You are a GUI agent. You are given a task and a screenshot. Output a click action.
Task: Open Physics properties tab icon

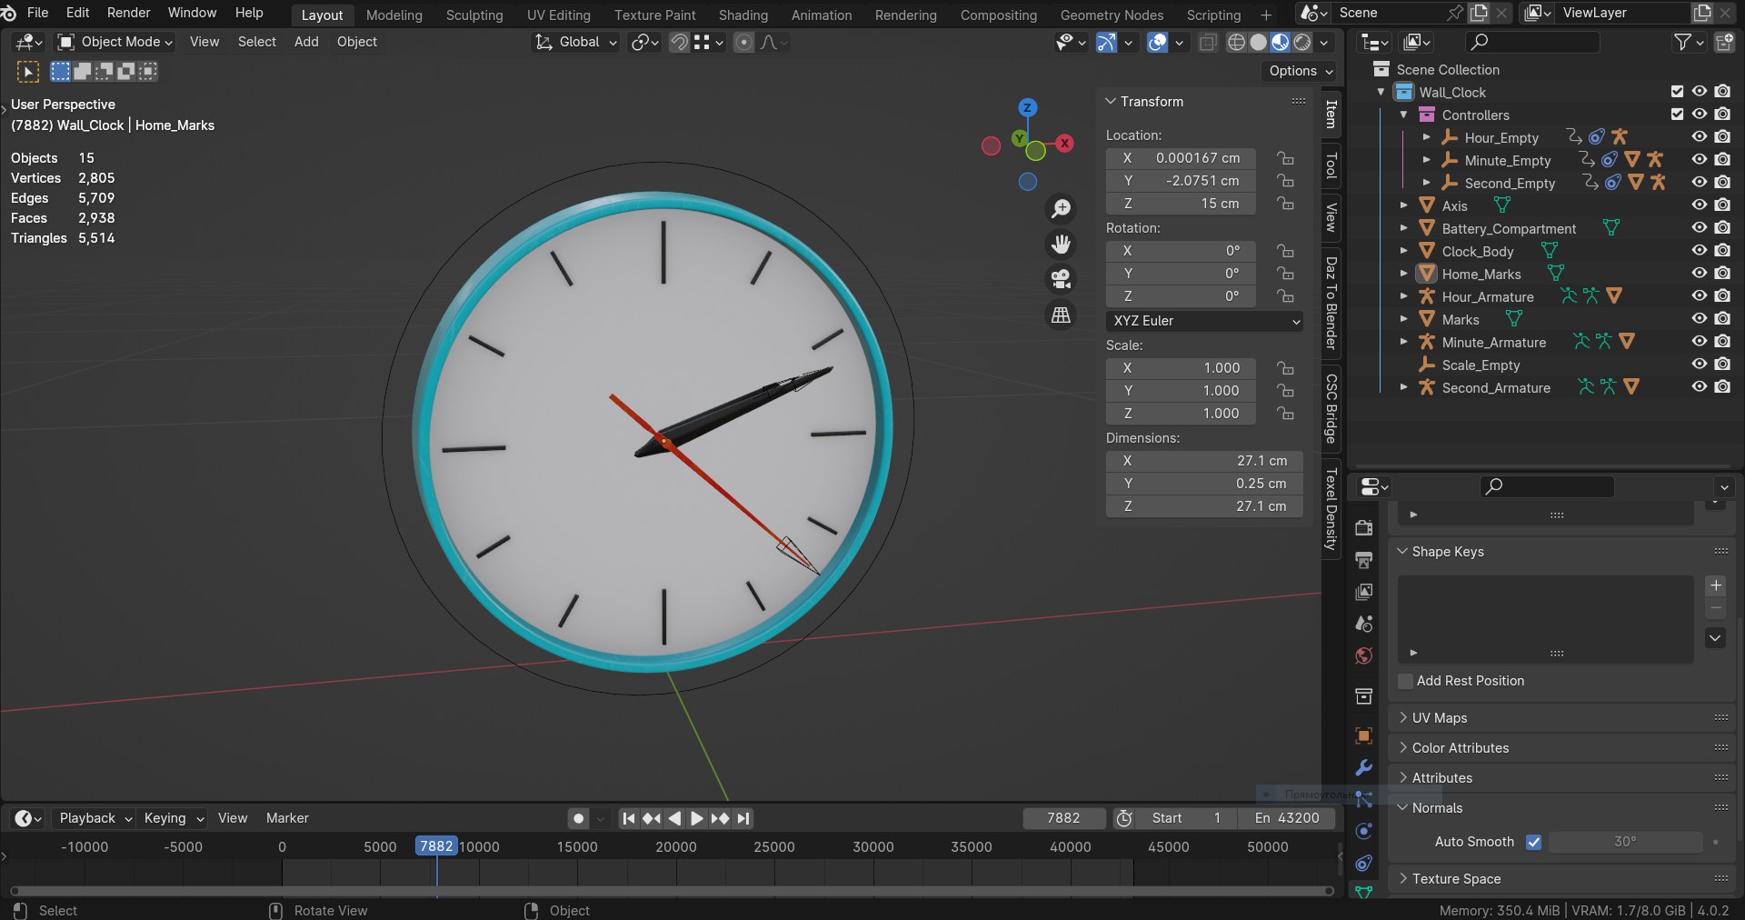1363,831
